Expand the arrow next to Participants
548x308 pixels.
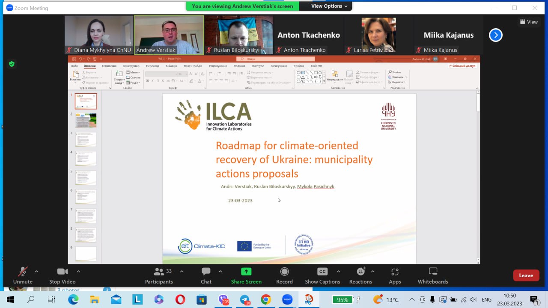pos(182,271)
